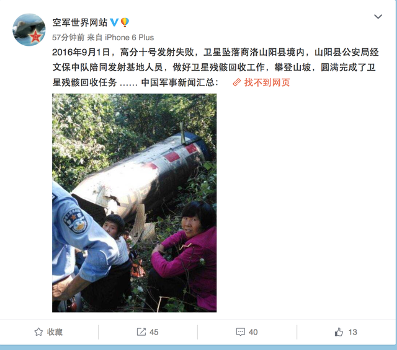View the 40 comments

click(x=253, y=332)
